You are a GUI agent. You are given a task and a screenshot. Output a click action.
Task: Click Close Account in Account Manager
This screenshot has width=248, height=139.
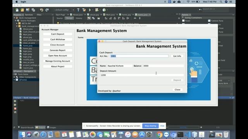[x=58, y=45]
